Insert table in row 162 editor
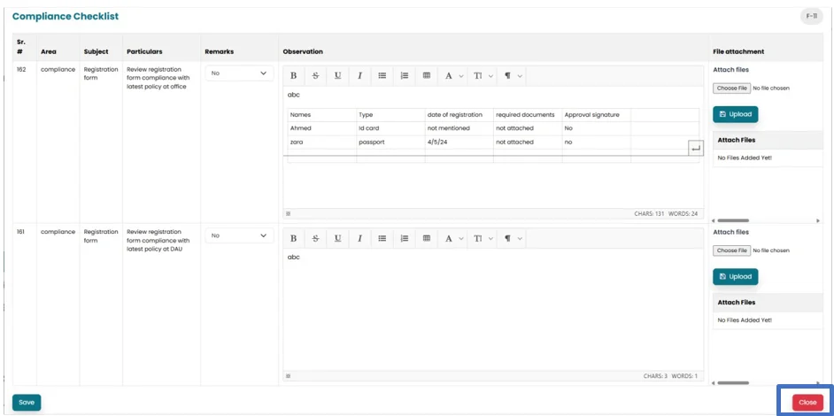Screen dimensions: 834x416 point(427,76)
